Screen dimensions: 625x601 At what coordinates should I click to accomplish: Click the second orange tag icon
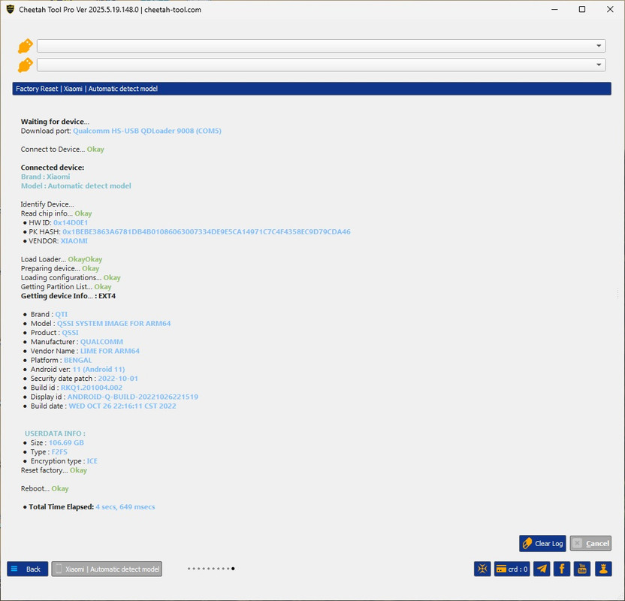[x=25, y=65]
